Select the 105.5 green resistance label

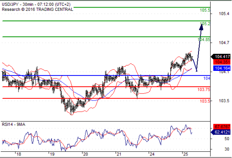pyautogui.click(x=205, y=10)
